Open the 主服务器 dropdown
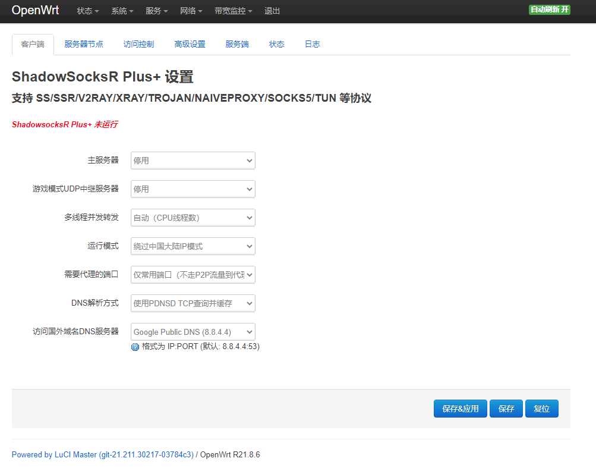 [193, 161]
